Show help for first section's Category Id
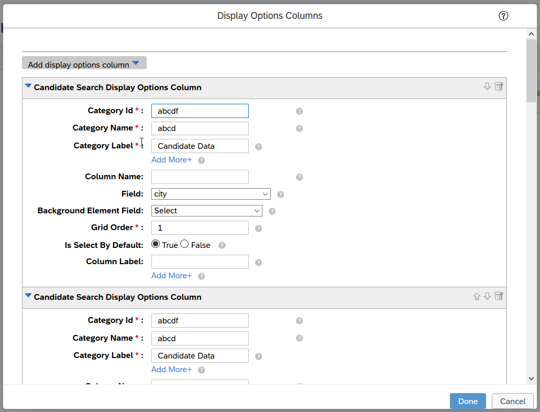The width and height of the screenshot is (540, 412). 299,111
